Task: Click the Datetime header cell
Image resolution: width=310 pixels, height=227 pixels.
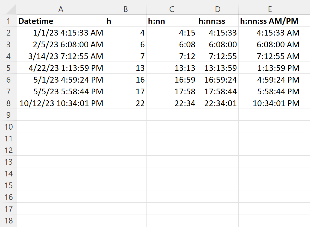Action: 61,21
